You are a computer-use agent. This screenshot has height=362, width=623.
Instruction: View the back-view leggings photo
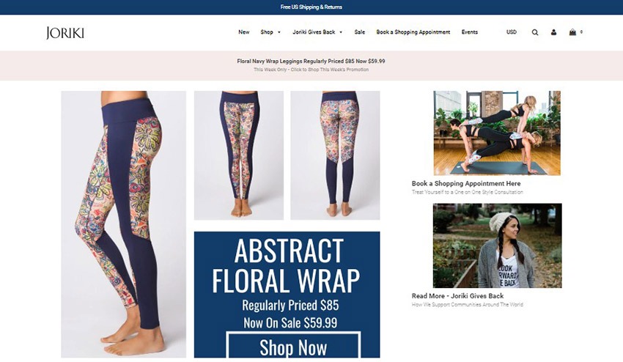click(x=335, y=155)
